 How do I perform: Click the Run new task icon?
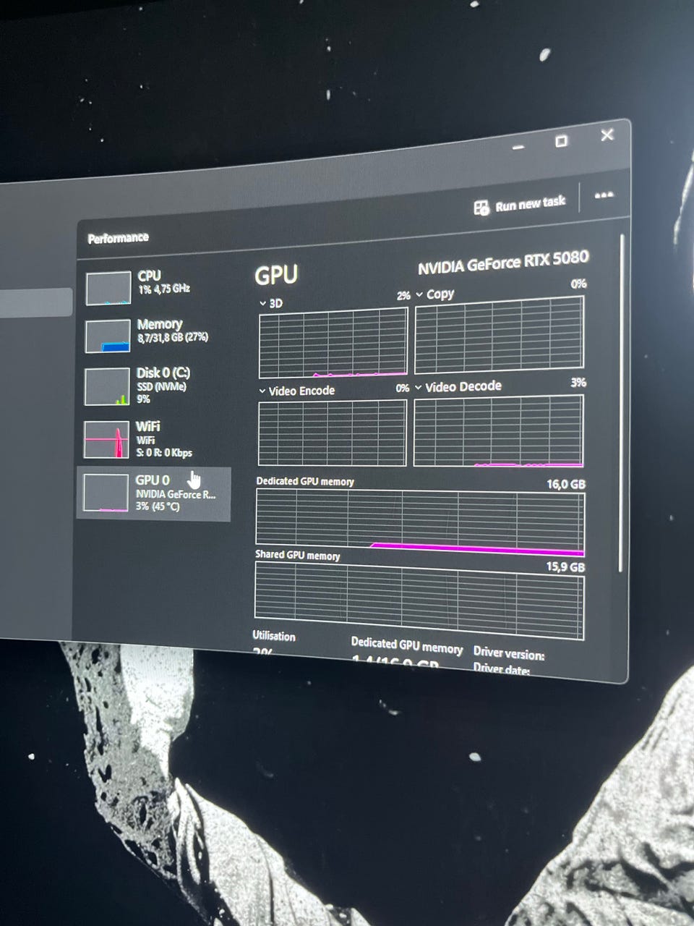click(x=481, y=208)
